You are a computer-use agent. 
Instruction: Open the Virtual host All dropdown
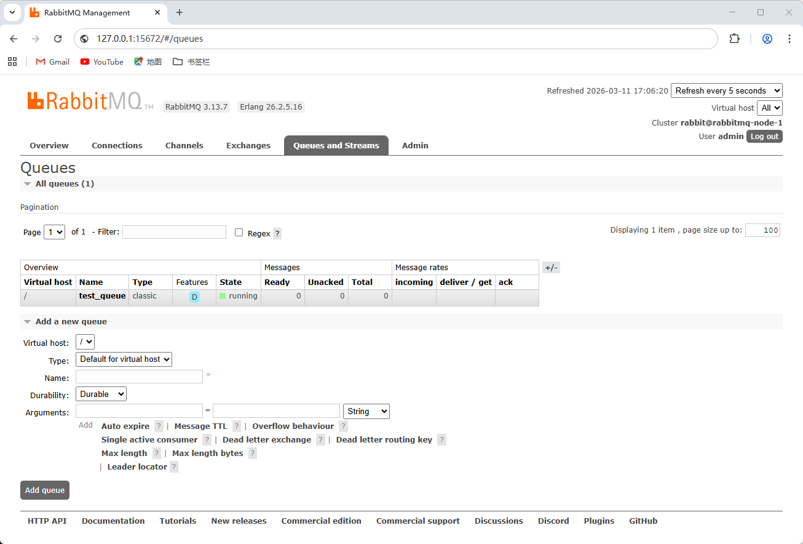(770, 108)
